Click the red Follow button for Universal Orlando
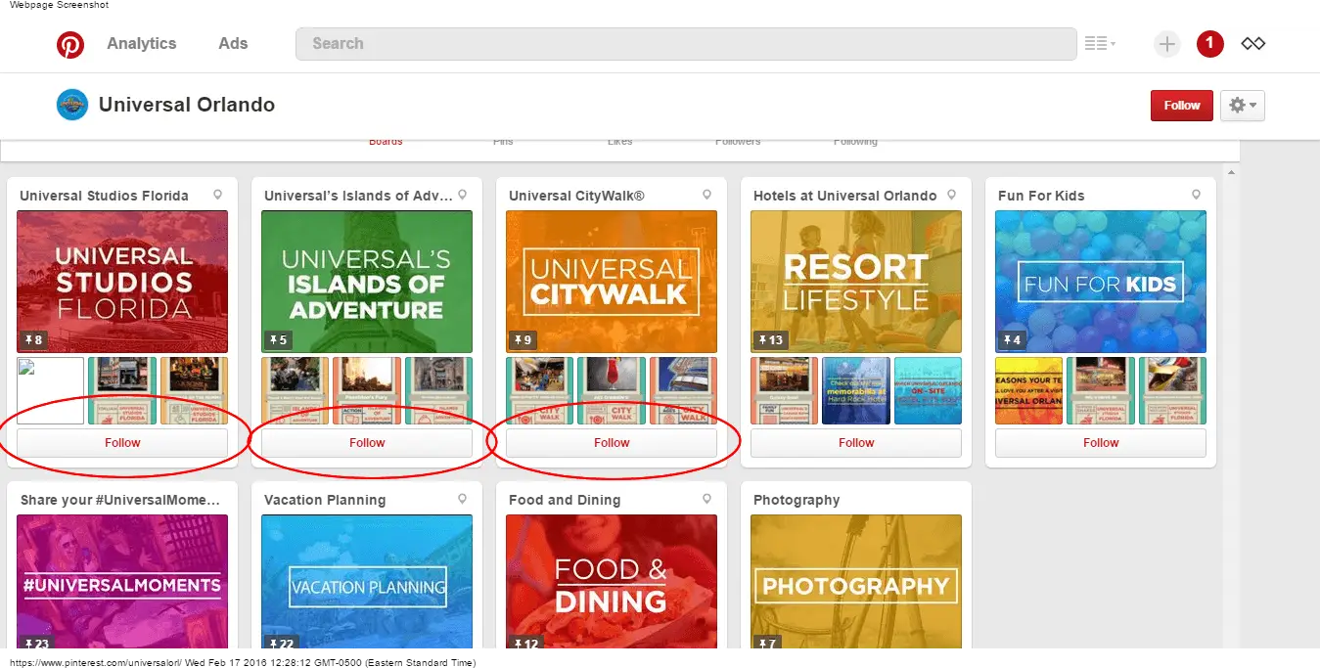The width and height of the screenshot is (1320, 668). click(x=1182, y=106)
